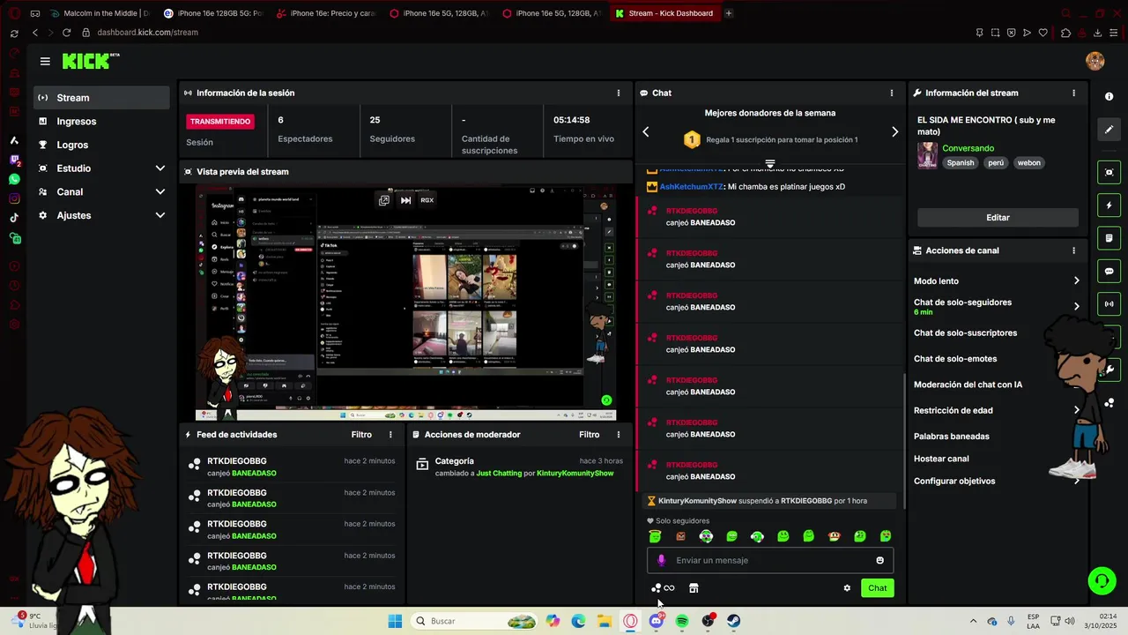Open options menu for Información del stream
This screenshot has width=1128, height=635.
click(1073, 93)
